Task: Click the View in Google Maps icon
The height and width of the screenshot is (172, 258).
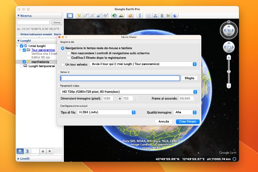Action: pos(168,16)
